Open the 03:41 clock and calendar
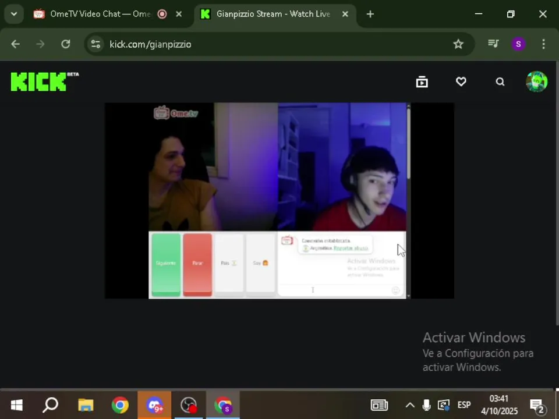 point(499,405)
